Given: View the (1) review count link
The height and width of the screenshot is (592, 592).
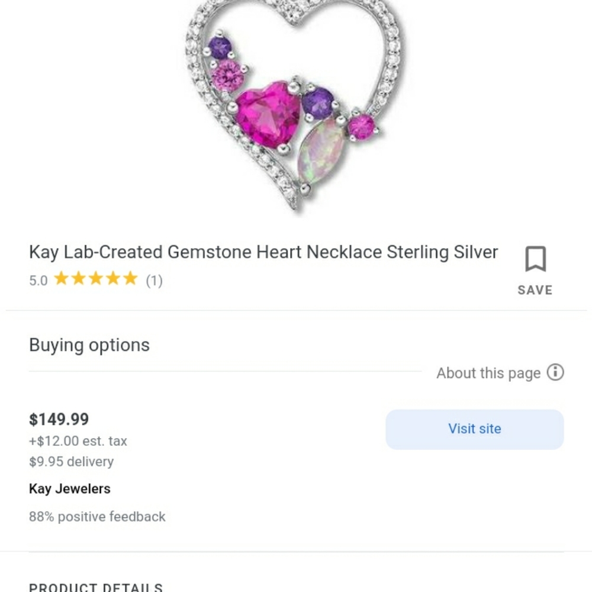Looking at the screenshot, I should point(155,280).
